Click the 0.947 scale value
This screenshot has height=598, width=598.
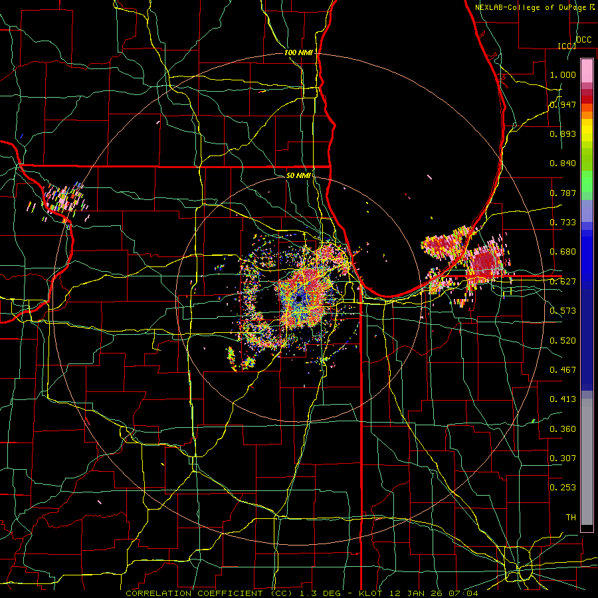coord(563,104)
